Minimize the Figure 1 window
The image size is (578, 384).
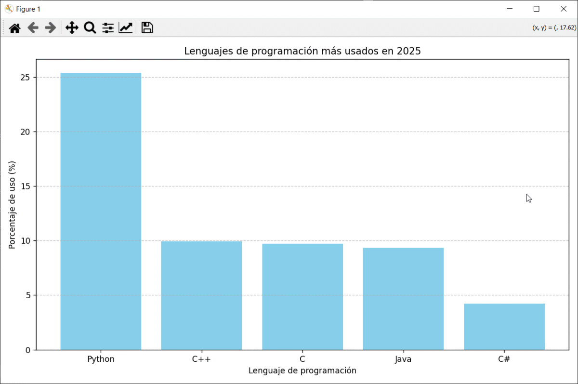point(510,9)
